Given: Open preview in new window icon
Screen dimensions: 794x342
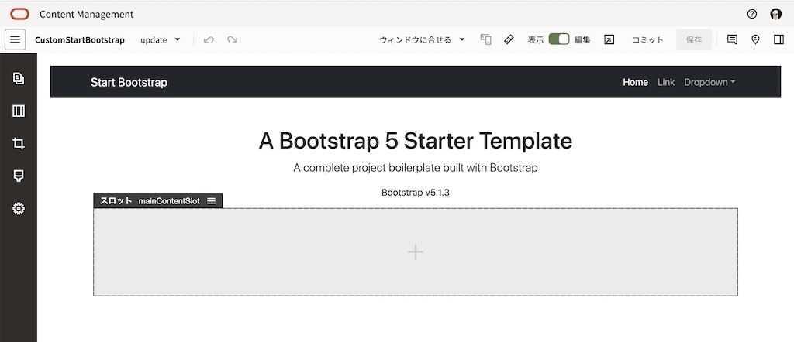Looking at the screenshot, I should 609,39.
